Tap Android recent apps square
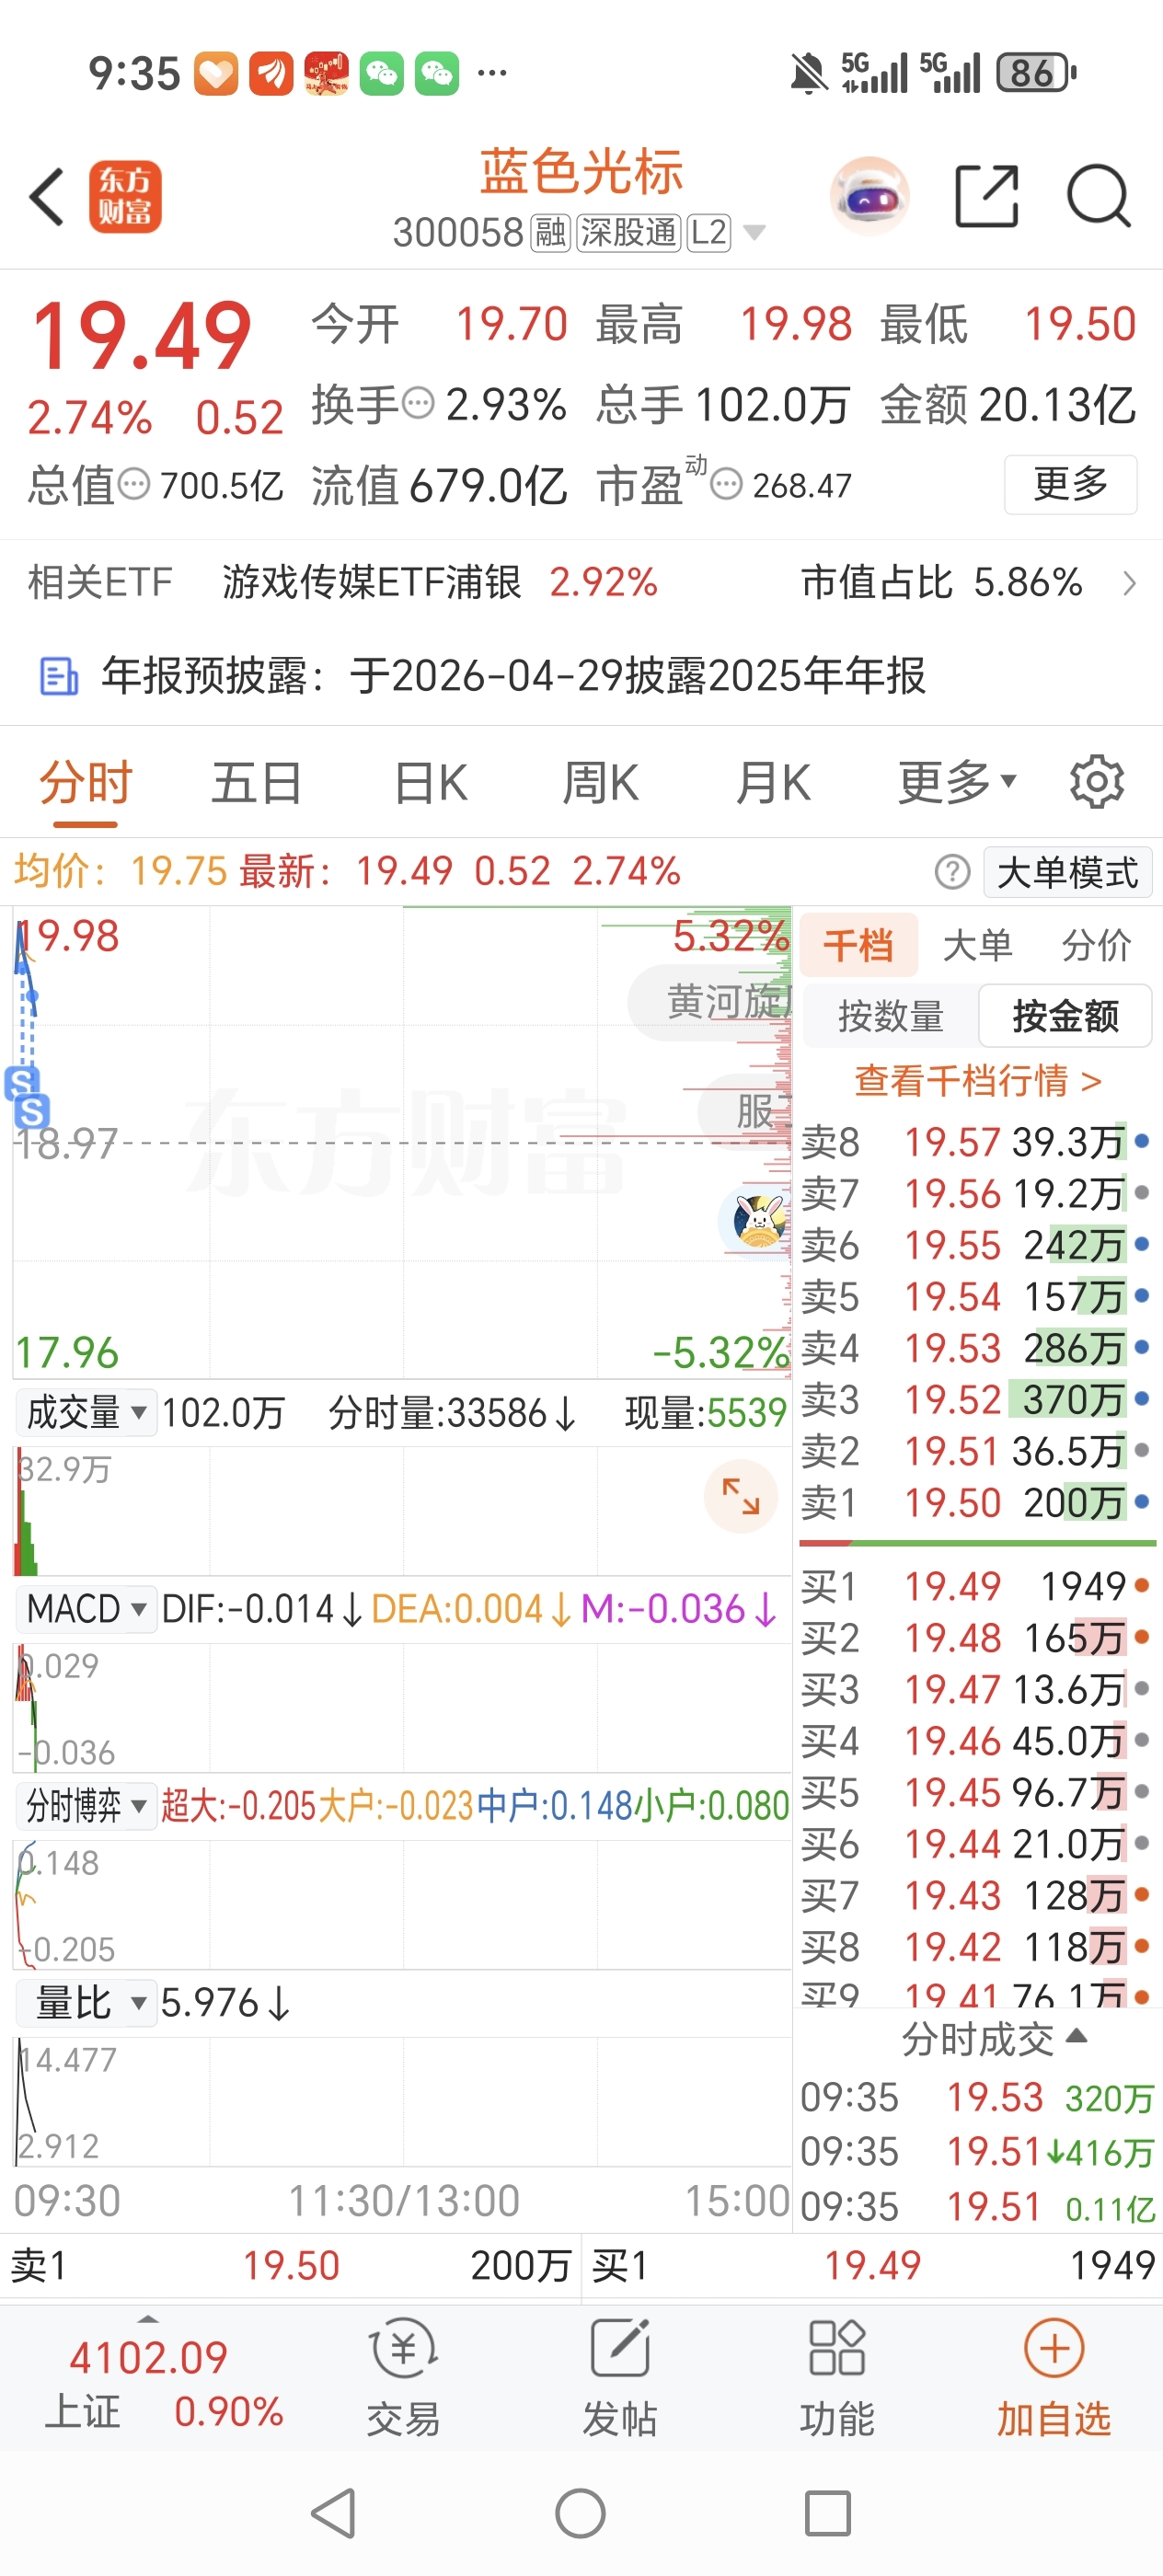Screen dimensions: 1163x2576 pos(828,2513)
